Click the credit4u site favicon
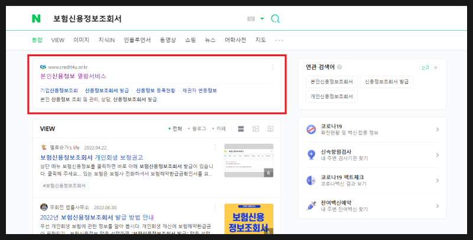Viewport: 473px width, 240px height. (x=43, y=67)
